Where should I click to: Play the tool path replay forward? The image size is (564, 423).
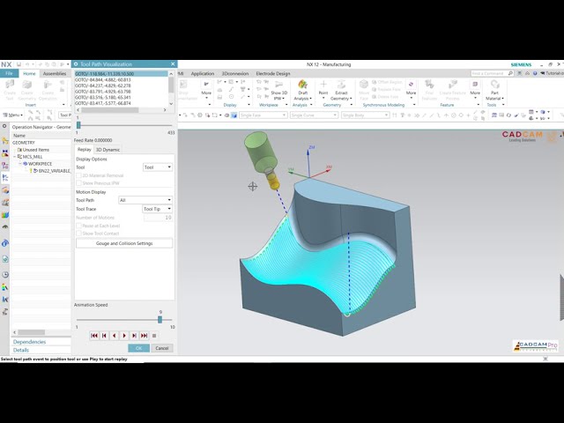point(124,335)
